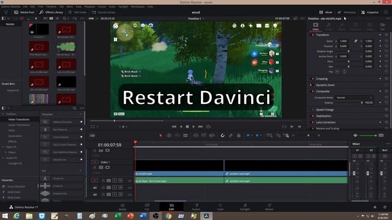The image size is (392, 220).
Task: Search the effects library magnifier
Action: click(x=75, y=108)
